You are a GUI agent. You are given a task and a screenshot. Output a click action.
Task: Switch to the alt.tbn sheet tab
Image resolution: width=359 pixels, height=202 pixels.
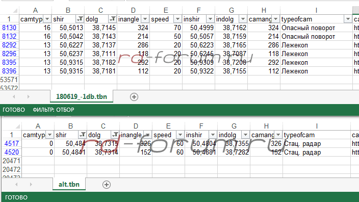pyautogui.click(x=69, y=184)
